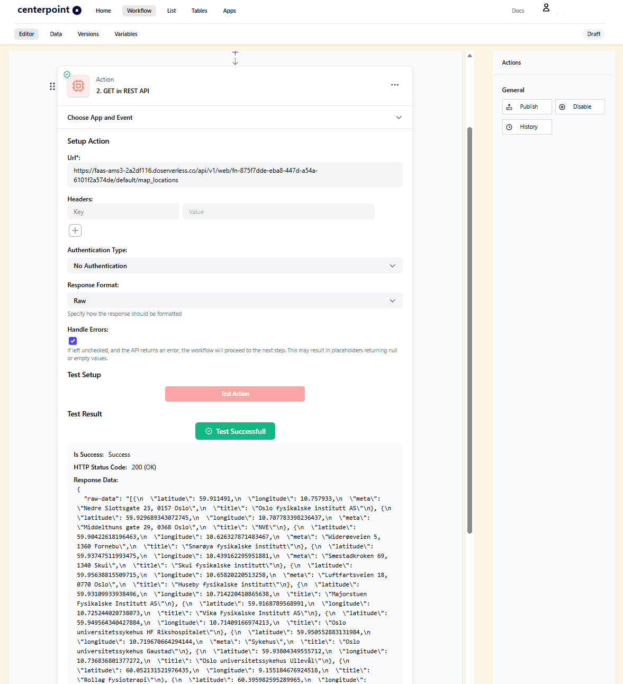Click the 'Is Success:' label
This screenshot has width=623, height=684.
point(89,455)
